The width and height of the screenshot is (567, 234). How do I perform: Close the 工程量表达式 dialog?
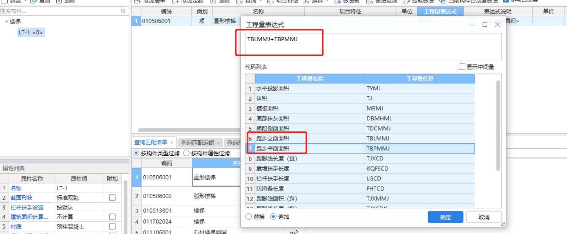[x=497, y=24]
